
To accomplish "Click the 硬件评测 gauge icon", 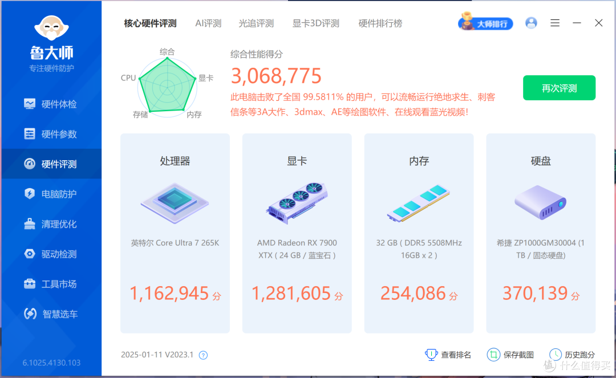I will point(30,164).
